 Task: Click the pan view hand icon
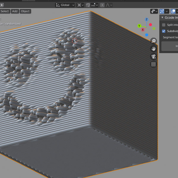pos(153,49)
